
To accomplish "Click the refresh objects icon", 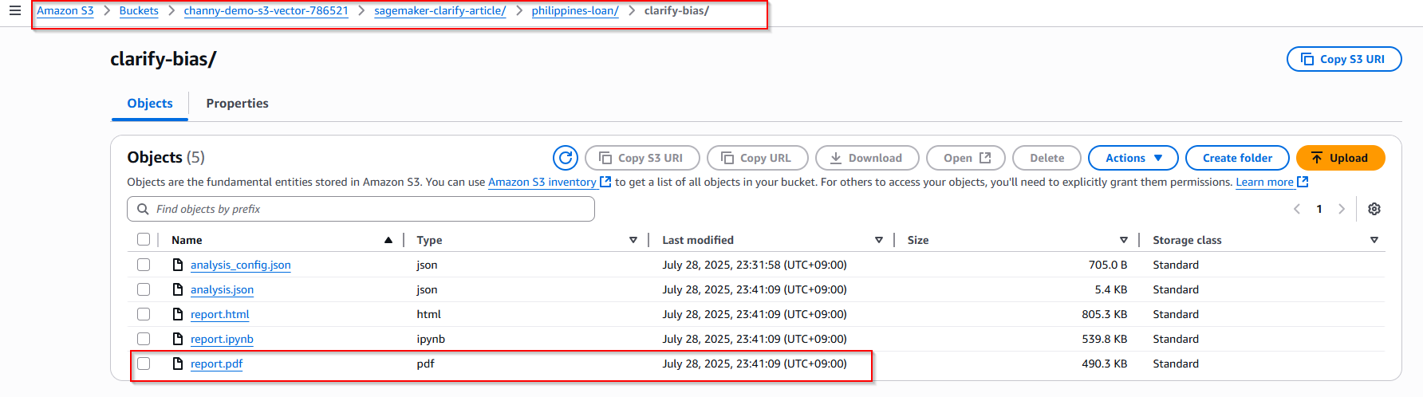I will 566,158.
